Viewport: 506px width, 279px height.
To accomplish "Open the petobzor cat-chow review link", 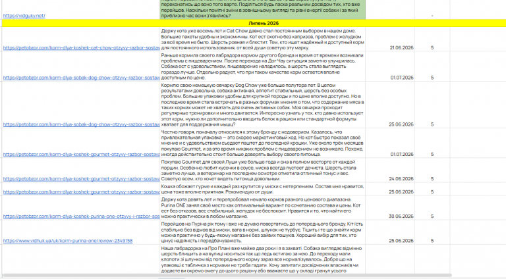I will pos(81,47).
